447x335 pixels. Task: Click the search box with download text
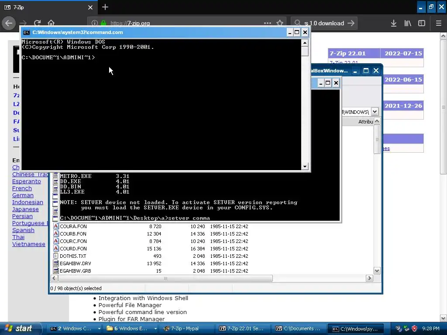[x=324, y=23]
